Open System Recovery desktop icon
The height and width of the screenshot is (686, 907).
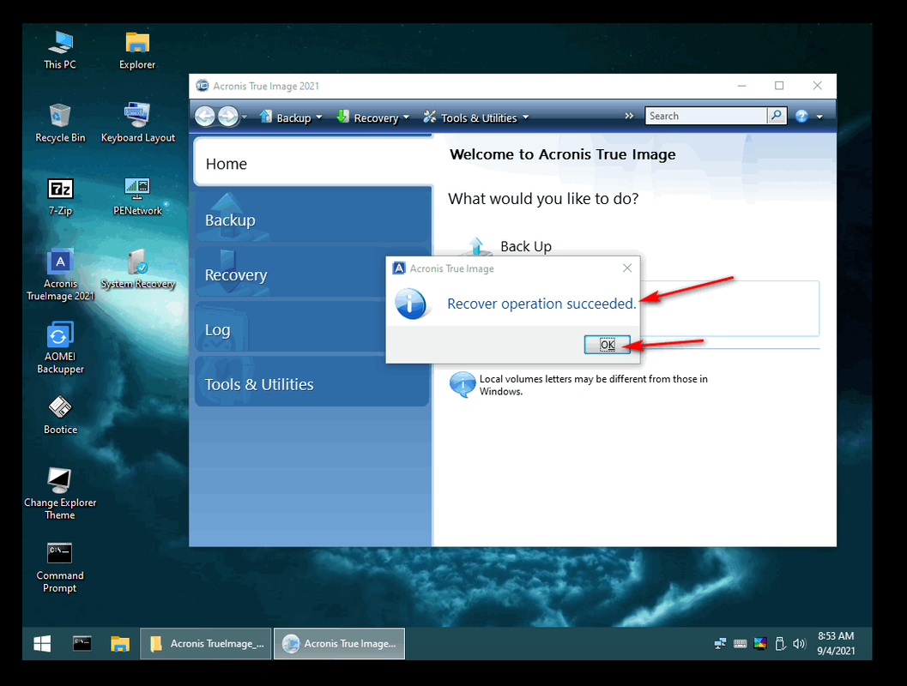(x=137, y=269)
